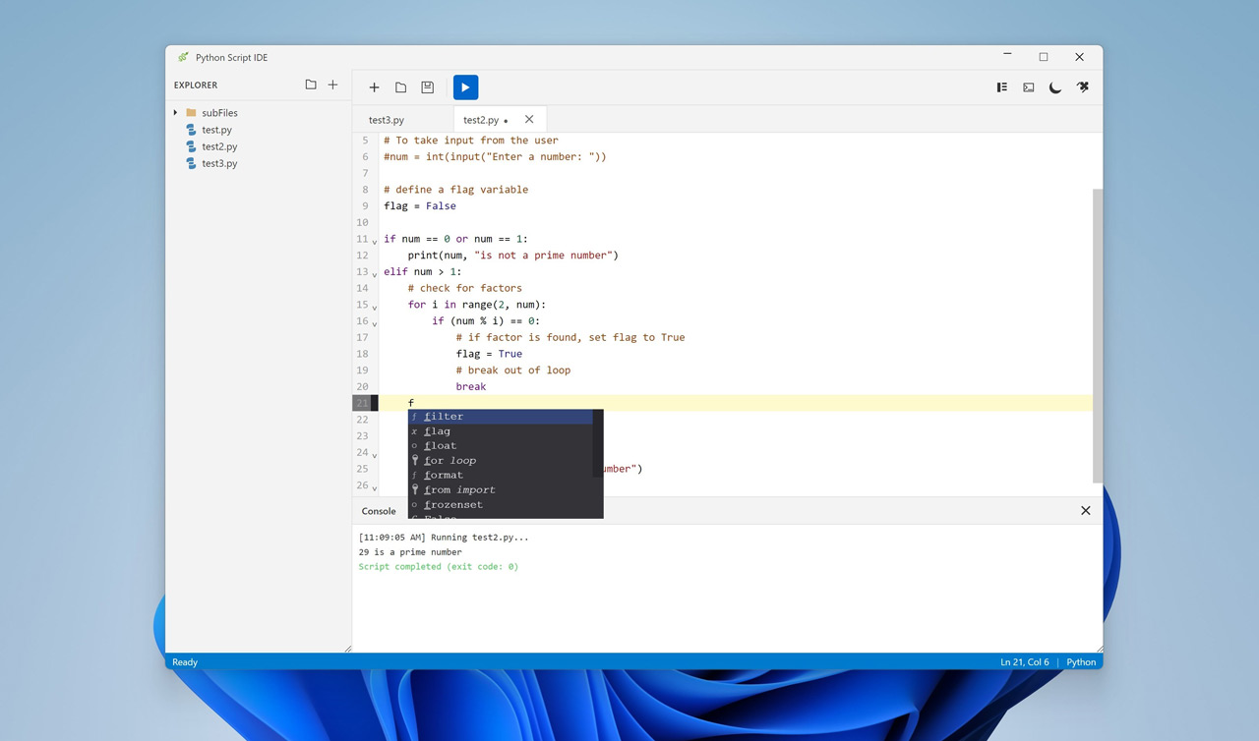
Task: Close the test2.py tab
Action: point(529,120)
